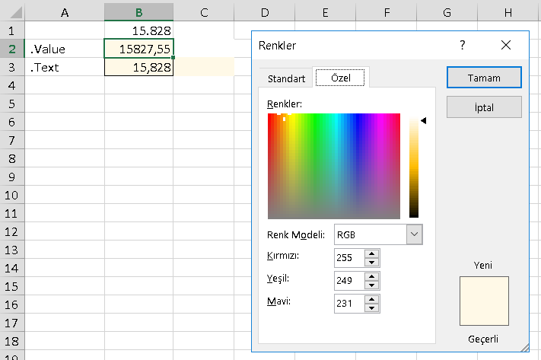Click the luminance slider bar
This screenshot has height=360, width=541.
point(414,167)
